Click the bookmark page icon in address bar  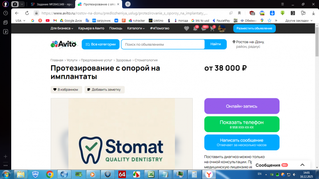click(239, 13)
